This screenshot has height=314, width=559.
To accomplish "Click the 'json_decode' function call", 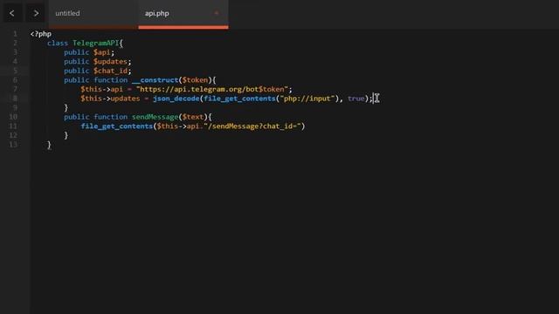I will [x=176, y=99].
